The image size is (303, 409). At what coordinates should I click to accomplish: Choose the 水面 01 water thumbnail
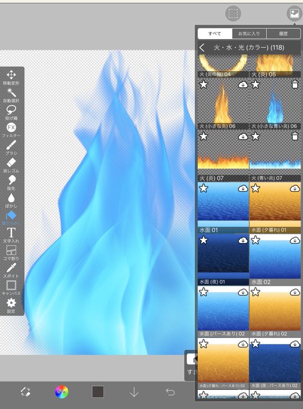pos(223,208)
